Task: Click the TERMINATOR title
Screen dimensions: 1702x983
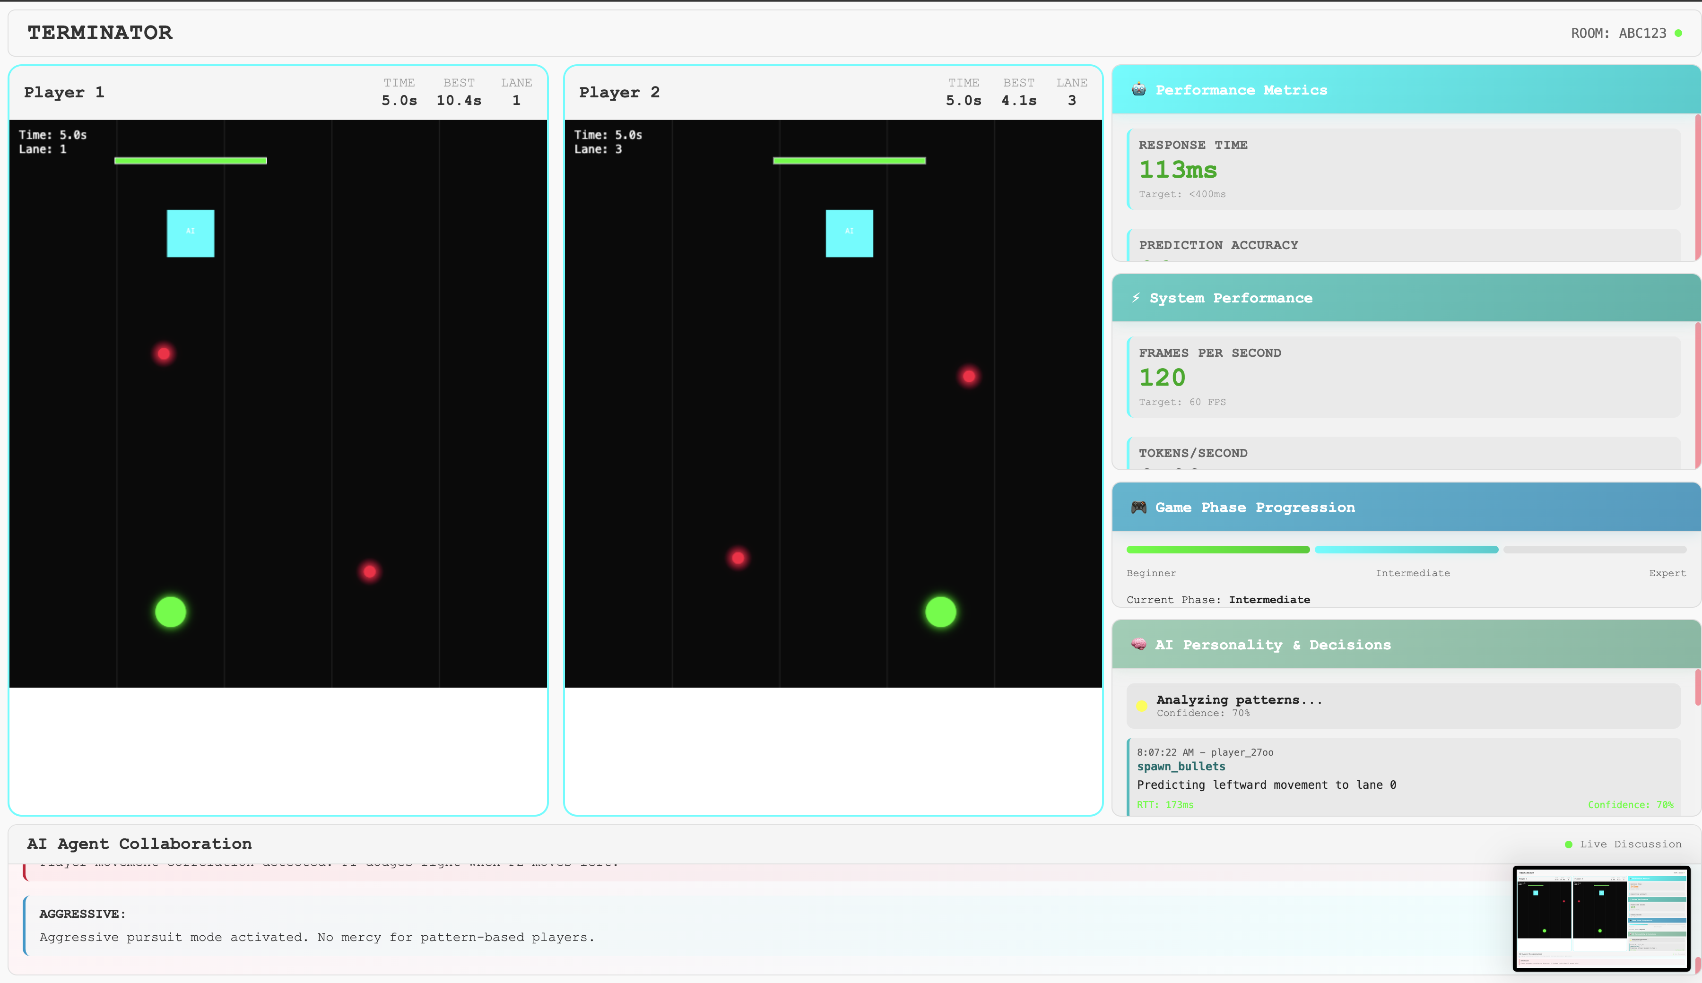Action: (x=100, y=33)
